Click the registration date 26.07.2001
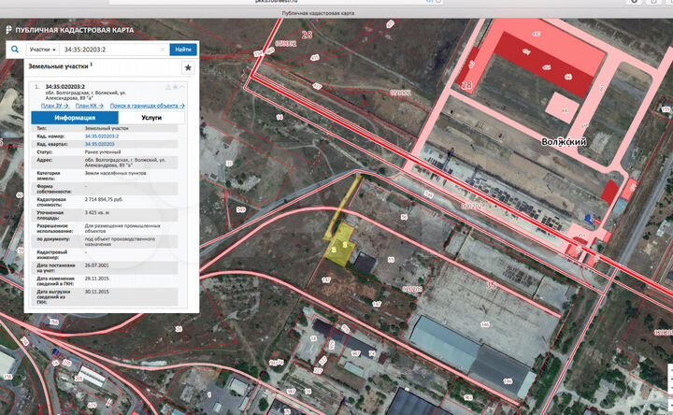Screen dimensions: 673x415 click(96, 265)
